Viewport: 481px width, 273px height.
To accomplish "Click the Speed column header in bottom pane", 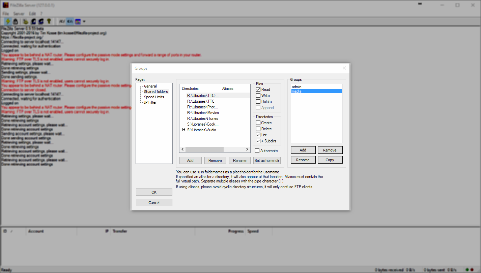I will click(x=259, y=231).
